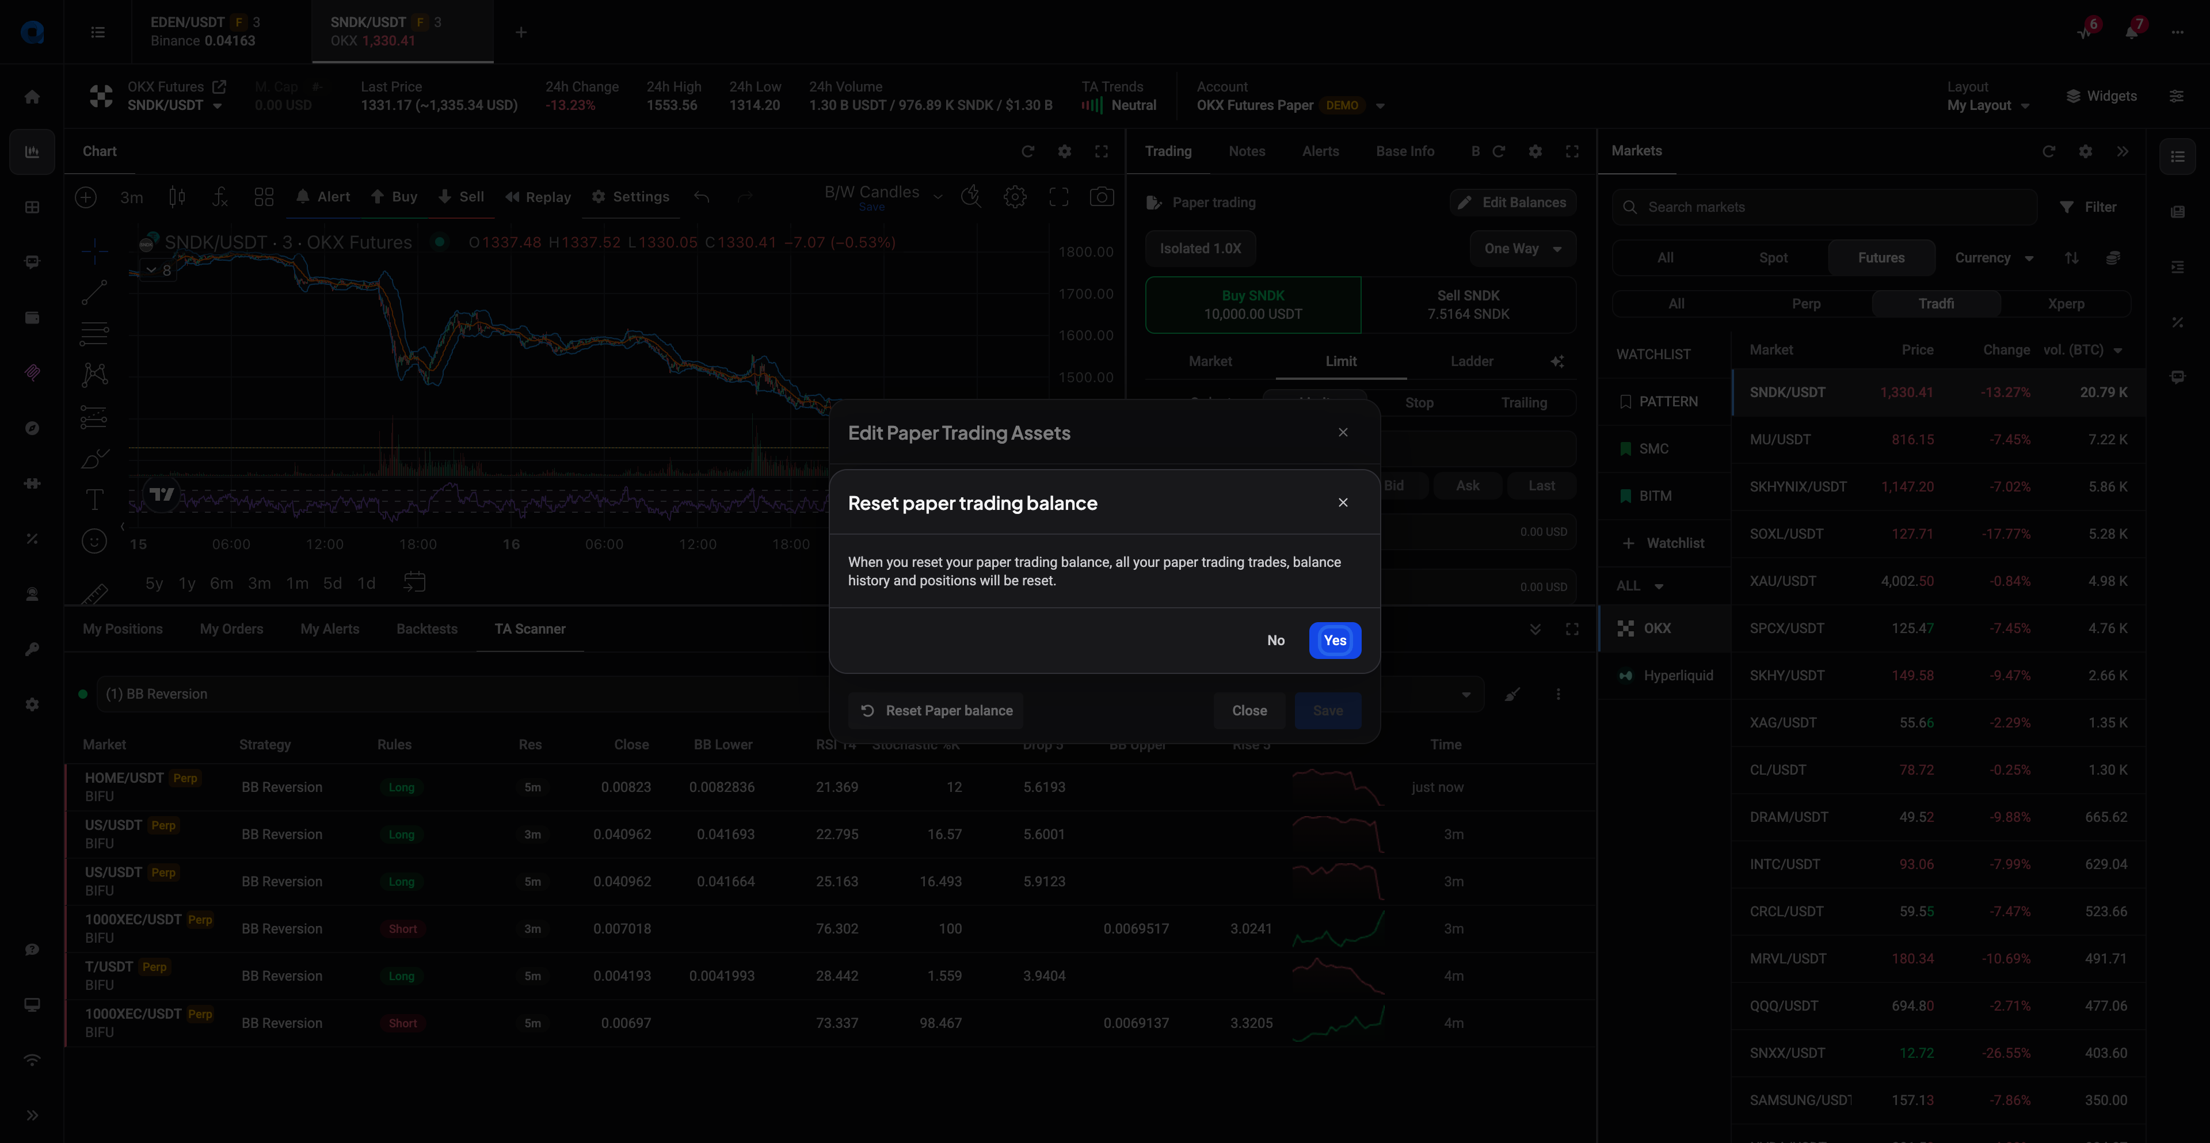2210x1143 pixels.
Task: Select the Futures market type filter
Action: coord(1881,257)
